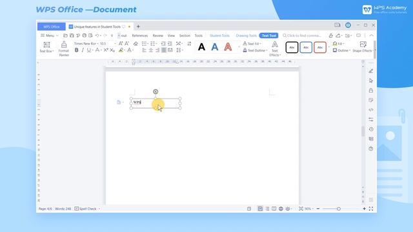Open the history clock icon in sidebar
Viewport: 413px width, 232px height.
pyautogui.click(x=371, y=129)
